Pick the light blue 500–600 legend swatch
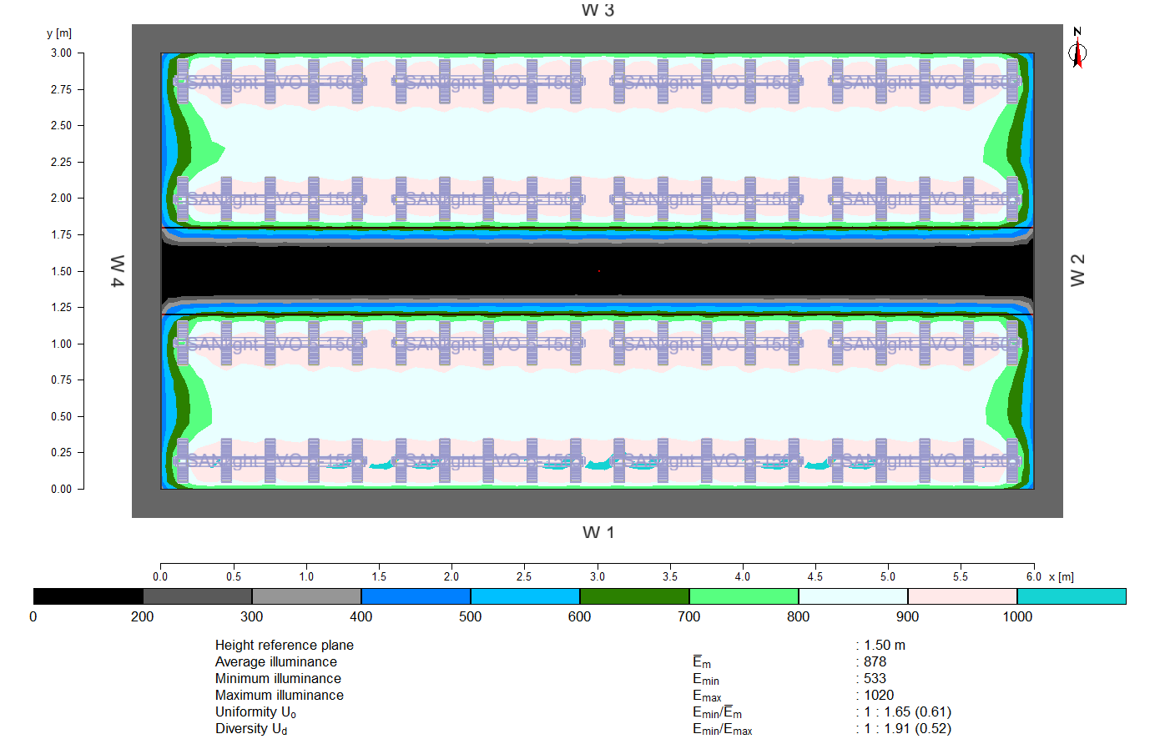 [x=526, y=596]
